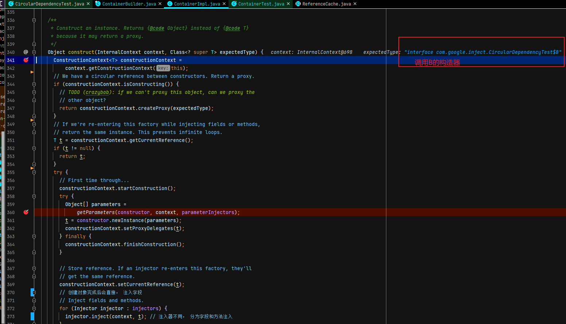
Task: Collapse the isConstructing if-block at line 344
Action: (34, 84)
